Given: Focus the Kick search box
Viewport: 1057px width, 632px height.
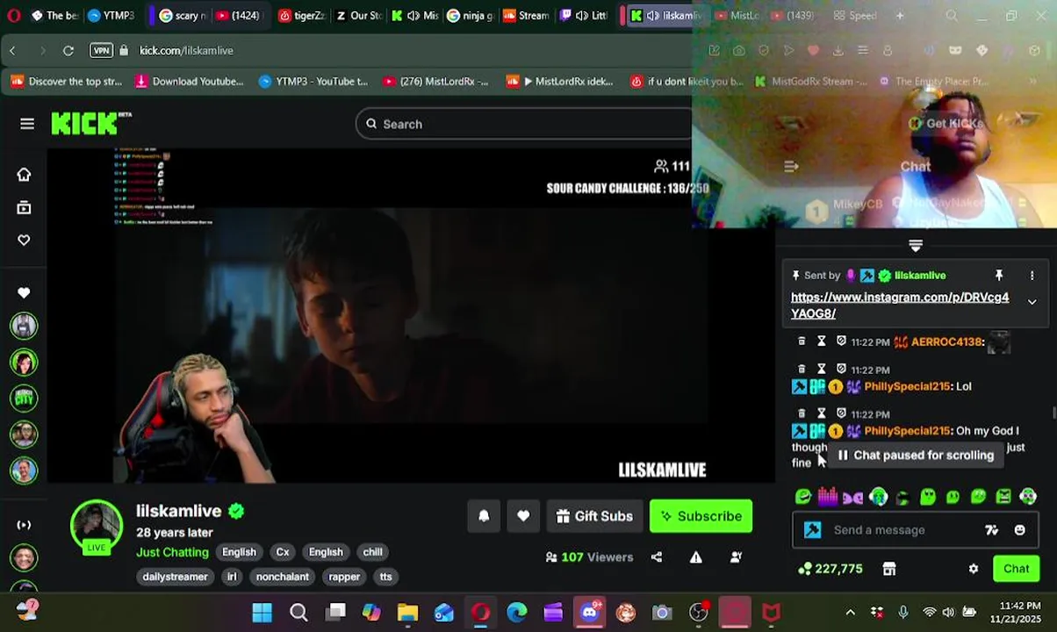Looking at the screenshot, I should [527, 124].
